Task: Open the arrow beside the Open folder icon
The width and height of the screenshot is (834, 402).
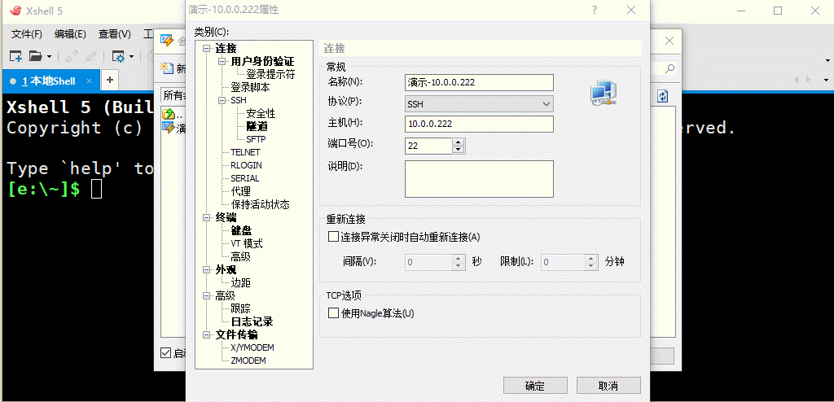Action: click(x=49, y=56)
